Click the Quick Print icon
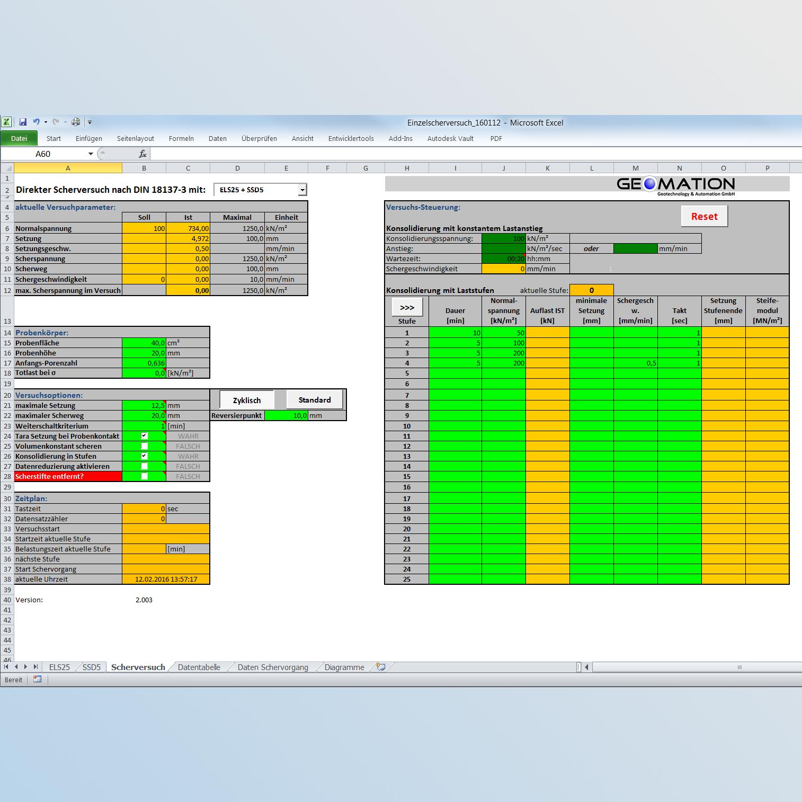 pyautogui.click(x=76, y=122)
